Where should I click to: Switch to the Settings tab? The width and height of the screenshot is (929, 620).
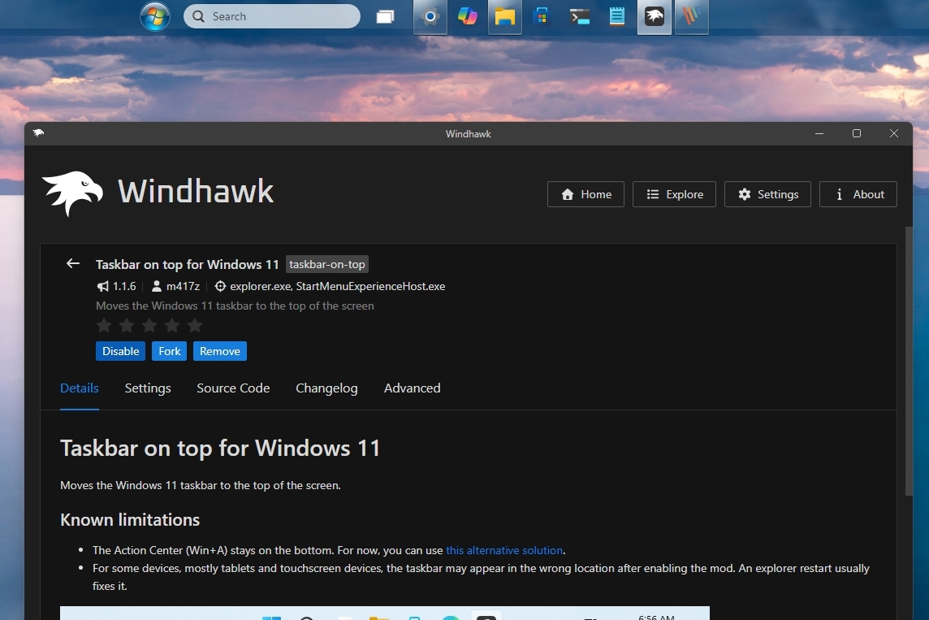coord(147,388)
